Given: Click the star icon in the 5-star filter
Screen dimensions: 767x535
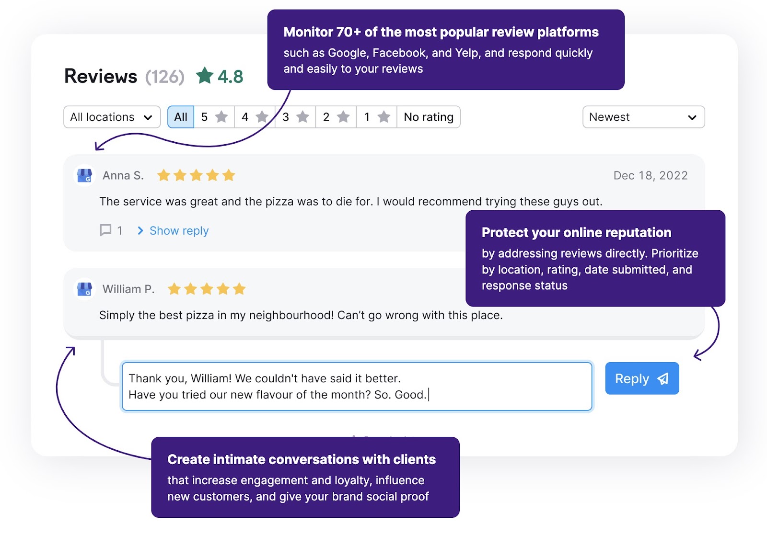Looking at the screenshot, I should click(x=221, y=116).
